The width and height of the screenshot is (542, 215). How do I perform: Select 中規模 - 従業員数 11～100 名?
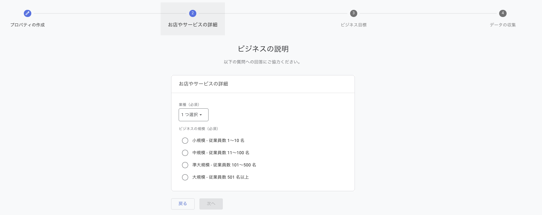click(185, 153)
